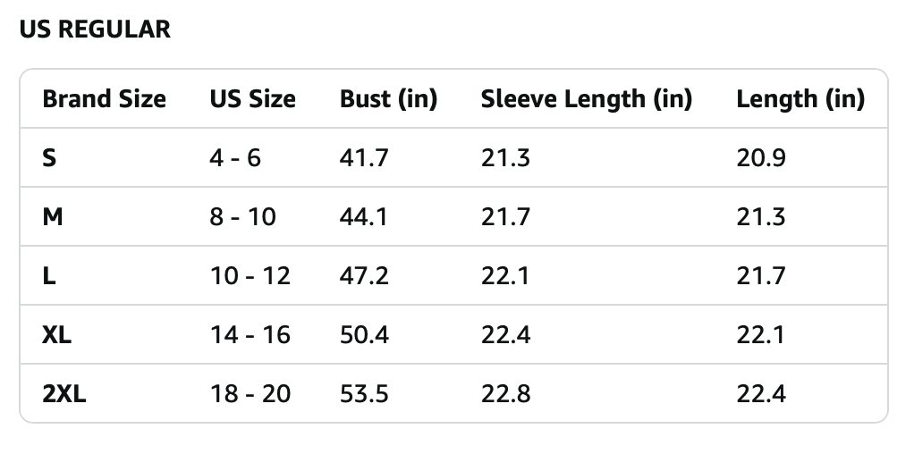Select bust value 50.4 for XL
This screenshot has height=454, width=914.
pos(364,334)
